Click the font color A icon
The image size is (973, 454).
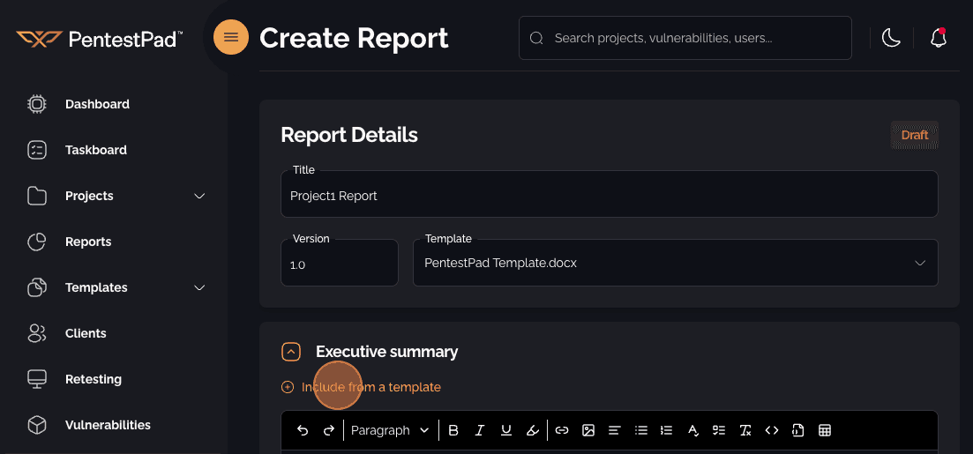pyautogui.click(x=693, y=430)
